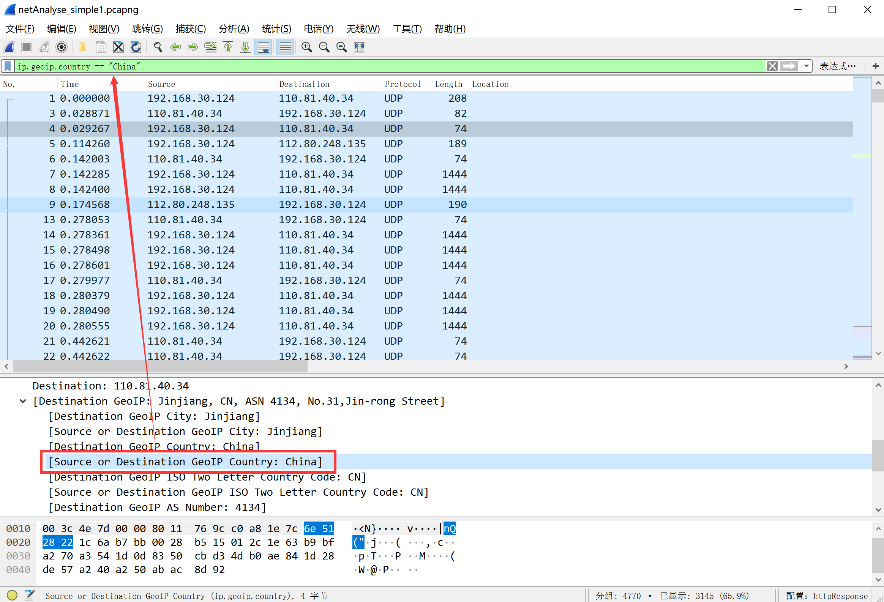The height and width of the screenshot is (602, 884).
Task: Select Destination: 110.81.40.34 detail line
Action: coord(110,386)
